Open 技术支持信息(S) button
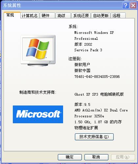This screenshot has width=138, height=164. click(94, 137)
